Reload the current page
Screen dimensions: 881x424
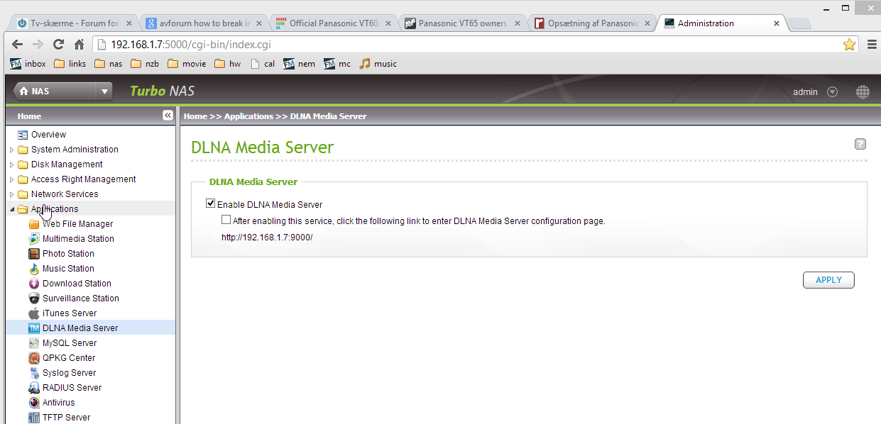point(59,45)
